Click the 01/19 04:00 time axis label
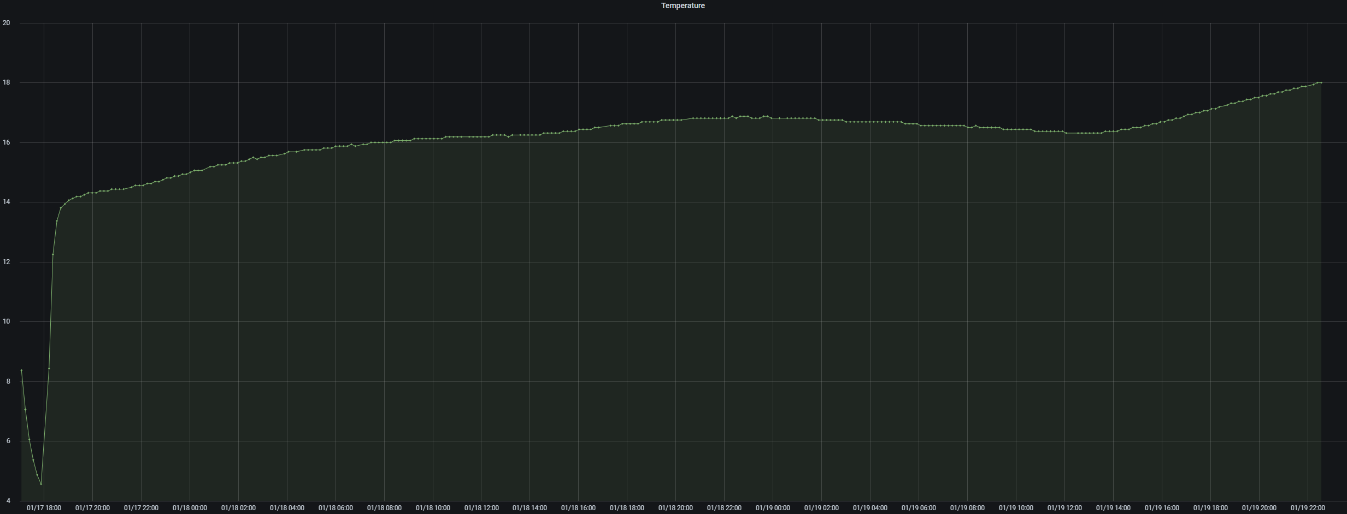The height and width of the screenshot is (514, 1347). (870, 508)
